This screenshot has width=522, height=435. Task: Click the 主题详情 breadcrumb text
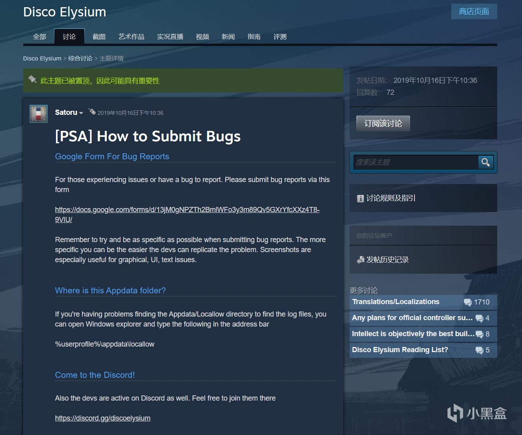point(112,58)
